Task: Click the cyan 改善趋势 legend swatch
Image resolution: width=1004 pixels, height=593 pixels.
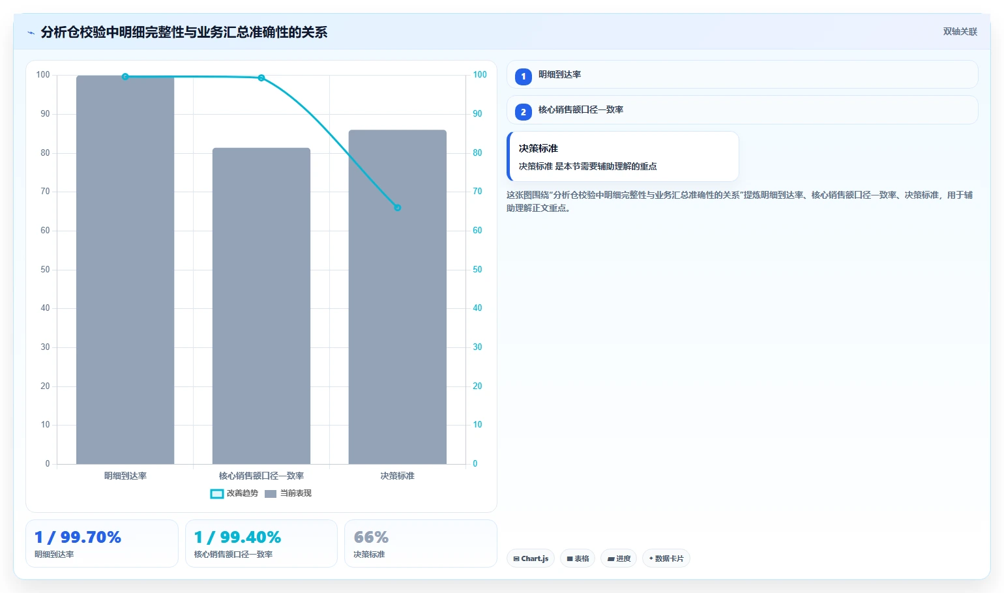Action: [x=217, y=494]
